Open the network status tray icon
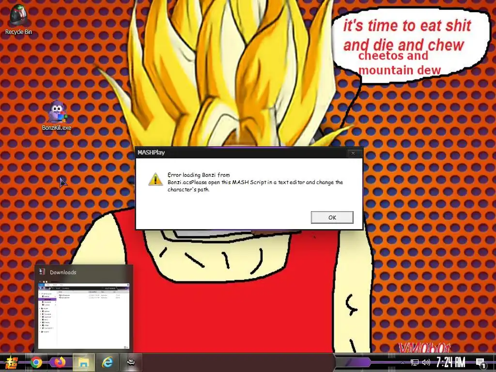Image resolution: width=496 pixels, height=372 pixels. [x=414, y=362]
